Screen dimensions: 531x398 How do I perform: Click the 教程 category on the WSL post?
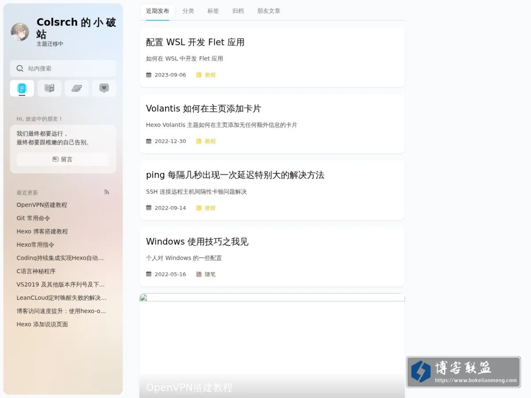point(210,75)
